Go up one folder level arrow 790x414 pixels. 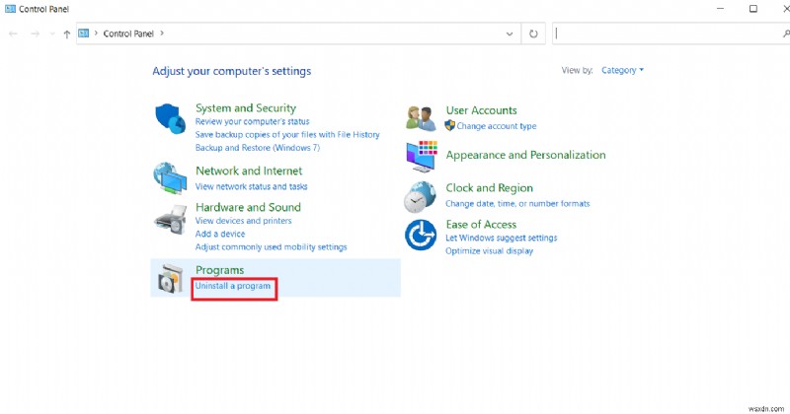click(x=66, y=34)
